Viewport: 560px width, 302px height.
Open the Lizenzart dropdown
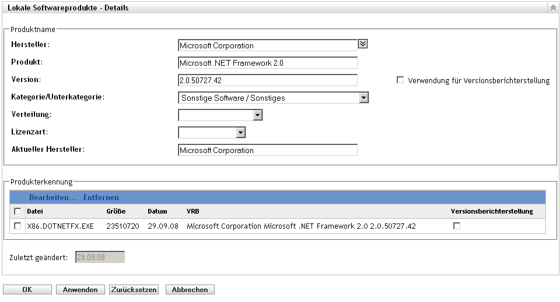point(240,133)
